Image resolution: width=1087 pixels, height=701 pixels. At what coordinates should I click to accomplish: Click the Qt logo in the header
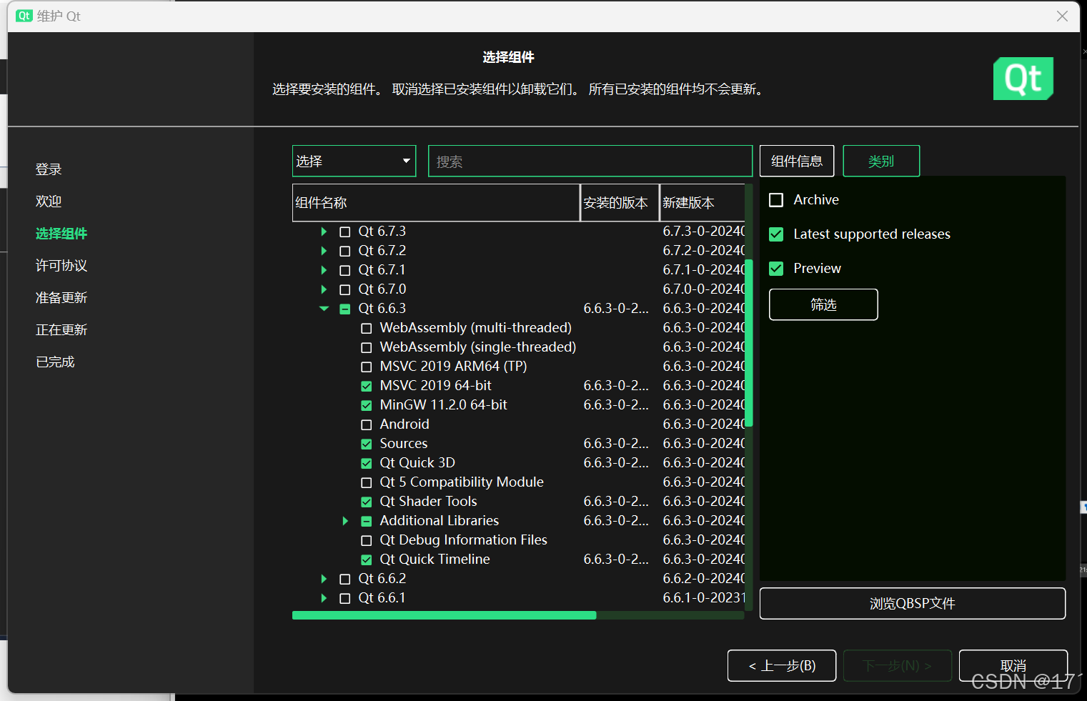(1023, 79)
